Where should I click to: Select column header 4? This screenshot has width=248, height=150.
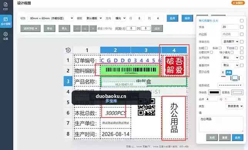pos(174,50)
